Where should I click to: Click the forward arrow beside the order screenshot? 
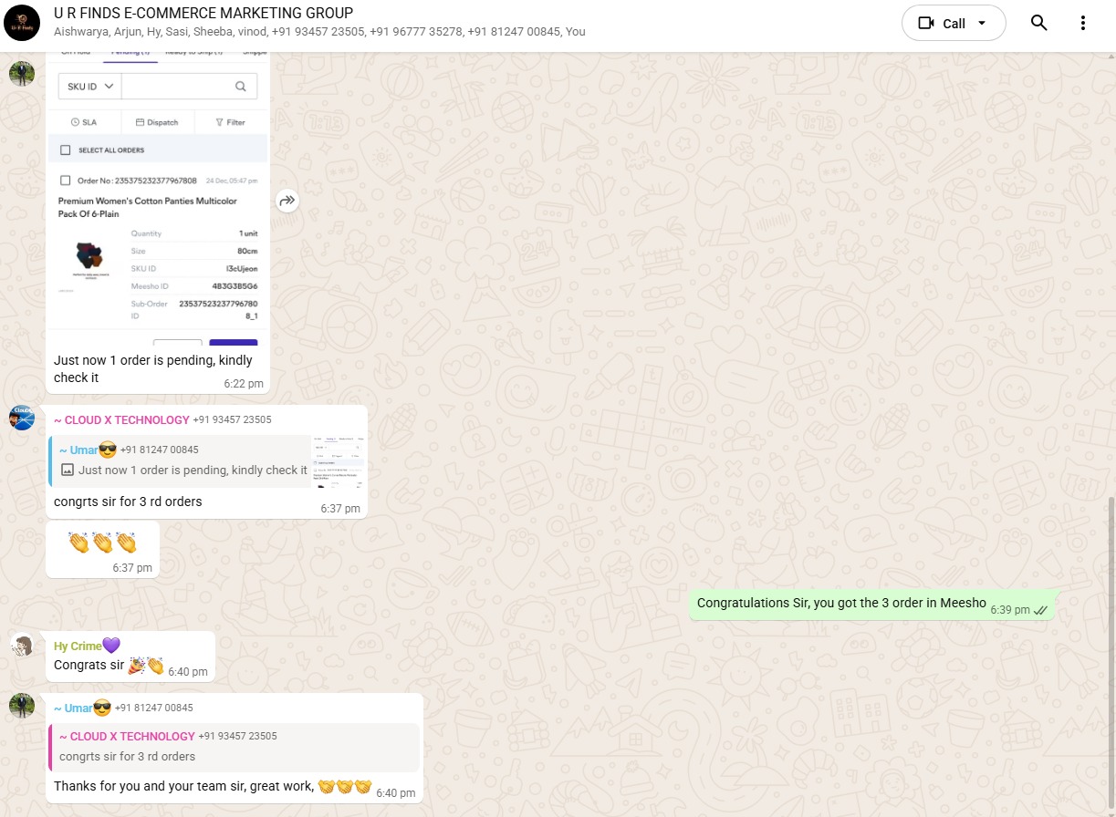287,201
